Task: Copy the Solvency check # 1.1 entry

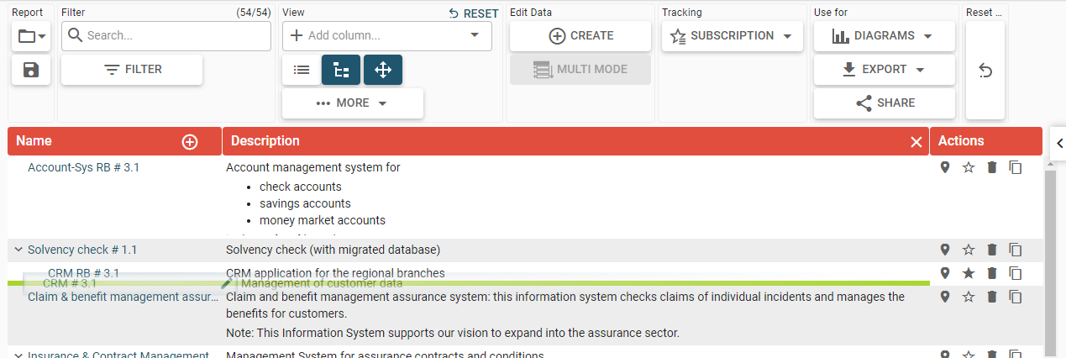Action: point(1016,250)
